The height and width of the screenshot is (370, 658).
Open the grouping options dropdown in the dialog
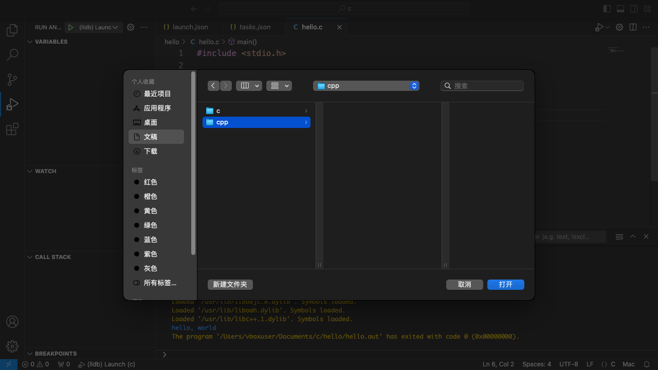coord(279,86)
